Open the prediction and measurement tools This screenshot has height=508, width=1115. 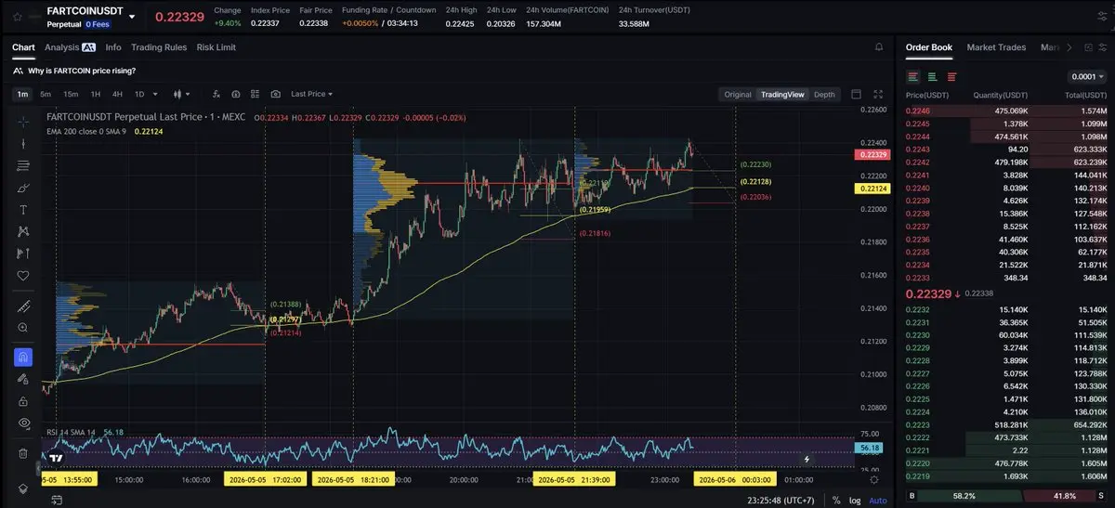tap(23, 254)
